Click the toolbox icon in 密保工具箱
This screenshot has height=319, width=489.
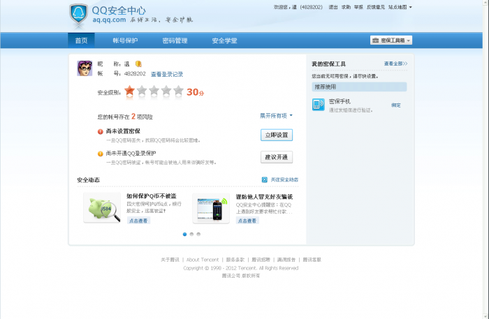(x=376, y=40)
